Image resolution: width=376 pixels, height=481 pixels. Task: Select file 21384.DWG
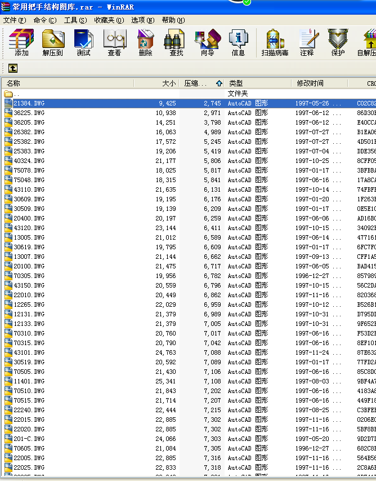pyautogui.click(x=29, y=103)
